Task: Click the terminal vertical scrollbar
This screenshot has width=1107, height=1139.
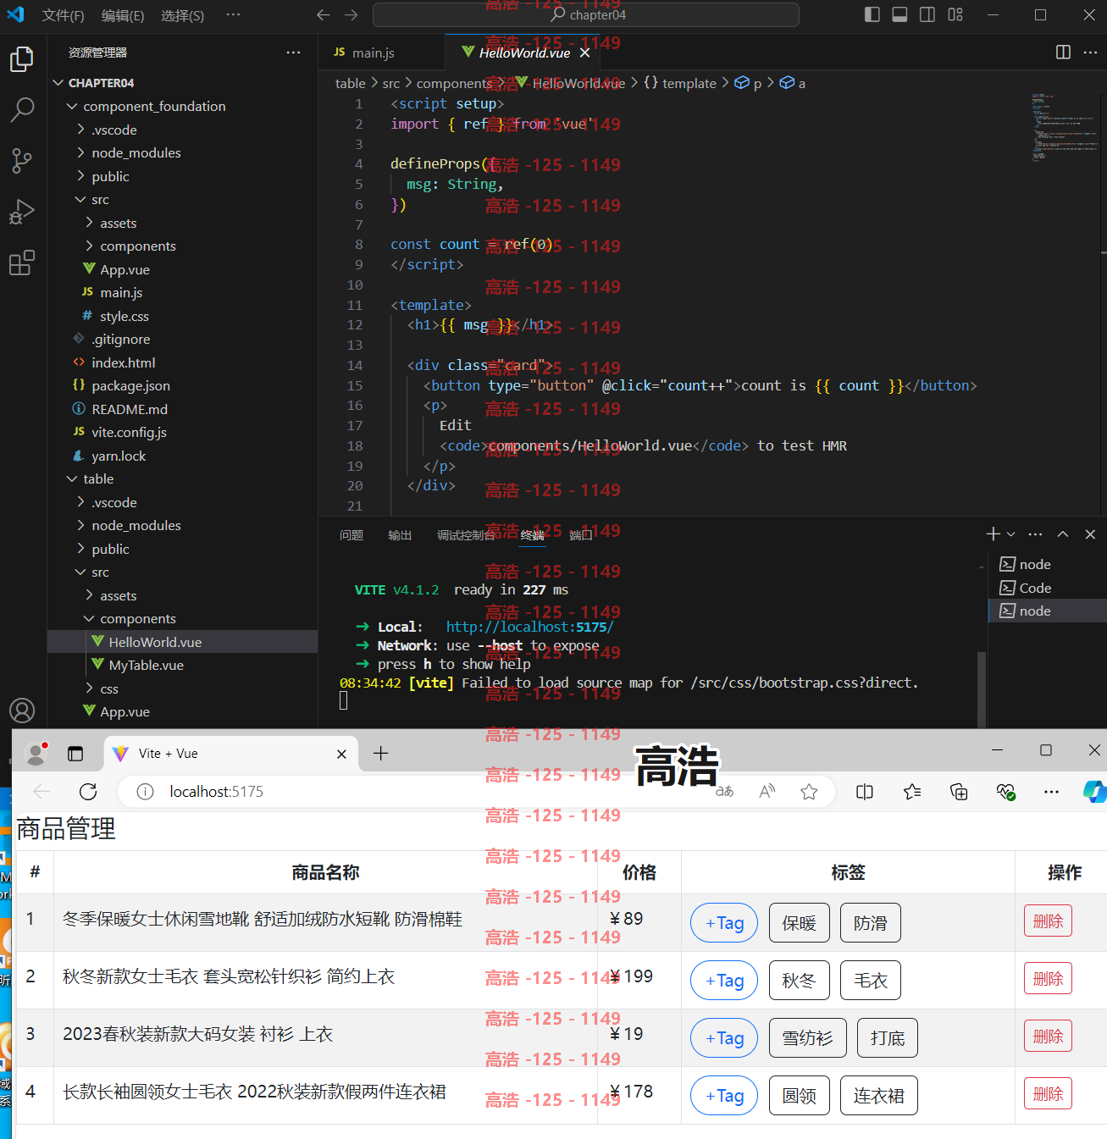Action: 982,688
